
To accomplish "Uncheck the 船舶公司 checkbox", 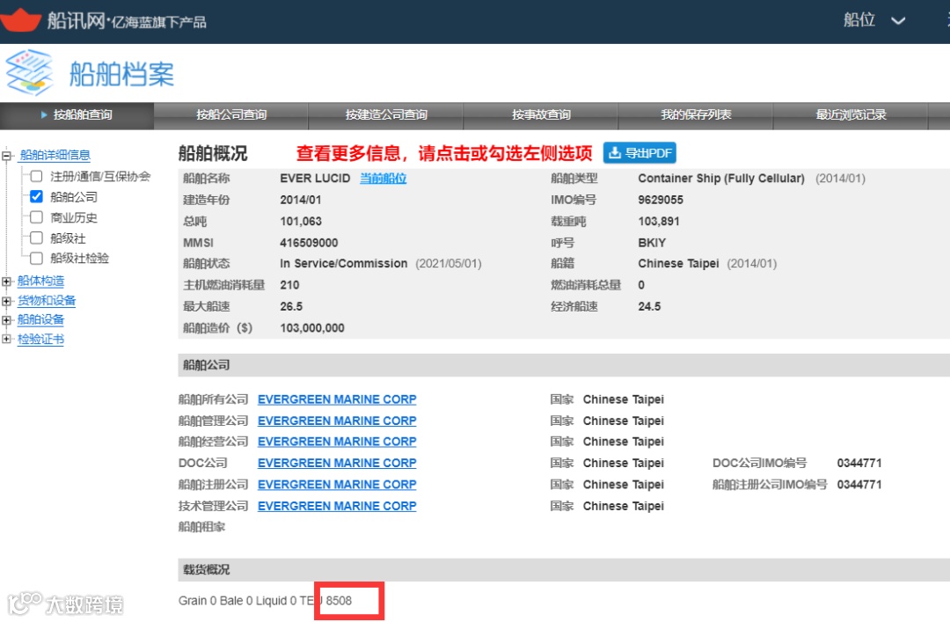I will coord(36,196).
